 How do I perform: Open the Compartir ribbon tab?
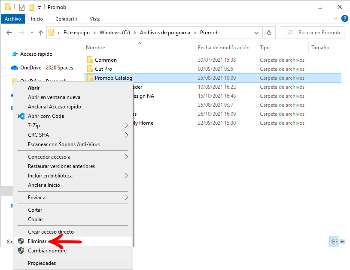tap(66, 19)
